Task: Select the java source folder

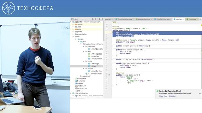Action: [84, 41]
